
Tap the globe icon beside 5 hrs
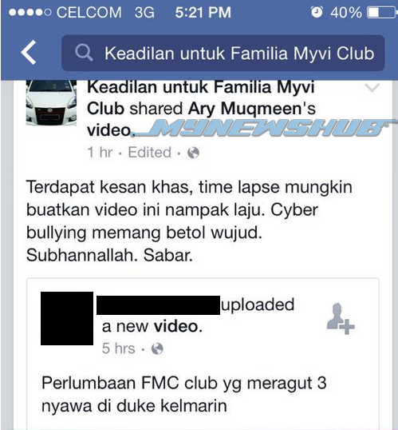[157, 348]
